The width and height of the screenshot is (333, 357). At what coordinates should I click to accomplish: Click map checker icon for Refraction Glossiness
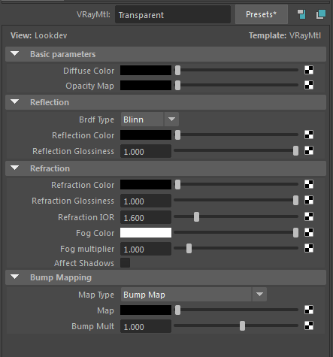click(309, 201)
